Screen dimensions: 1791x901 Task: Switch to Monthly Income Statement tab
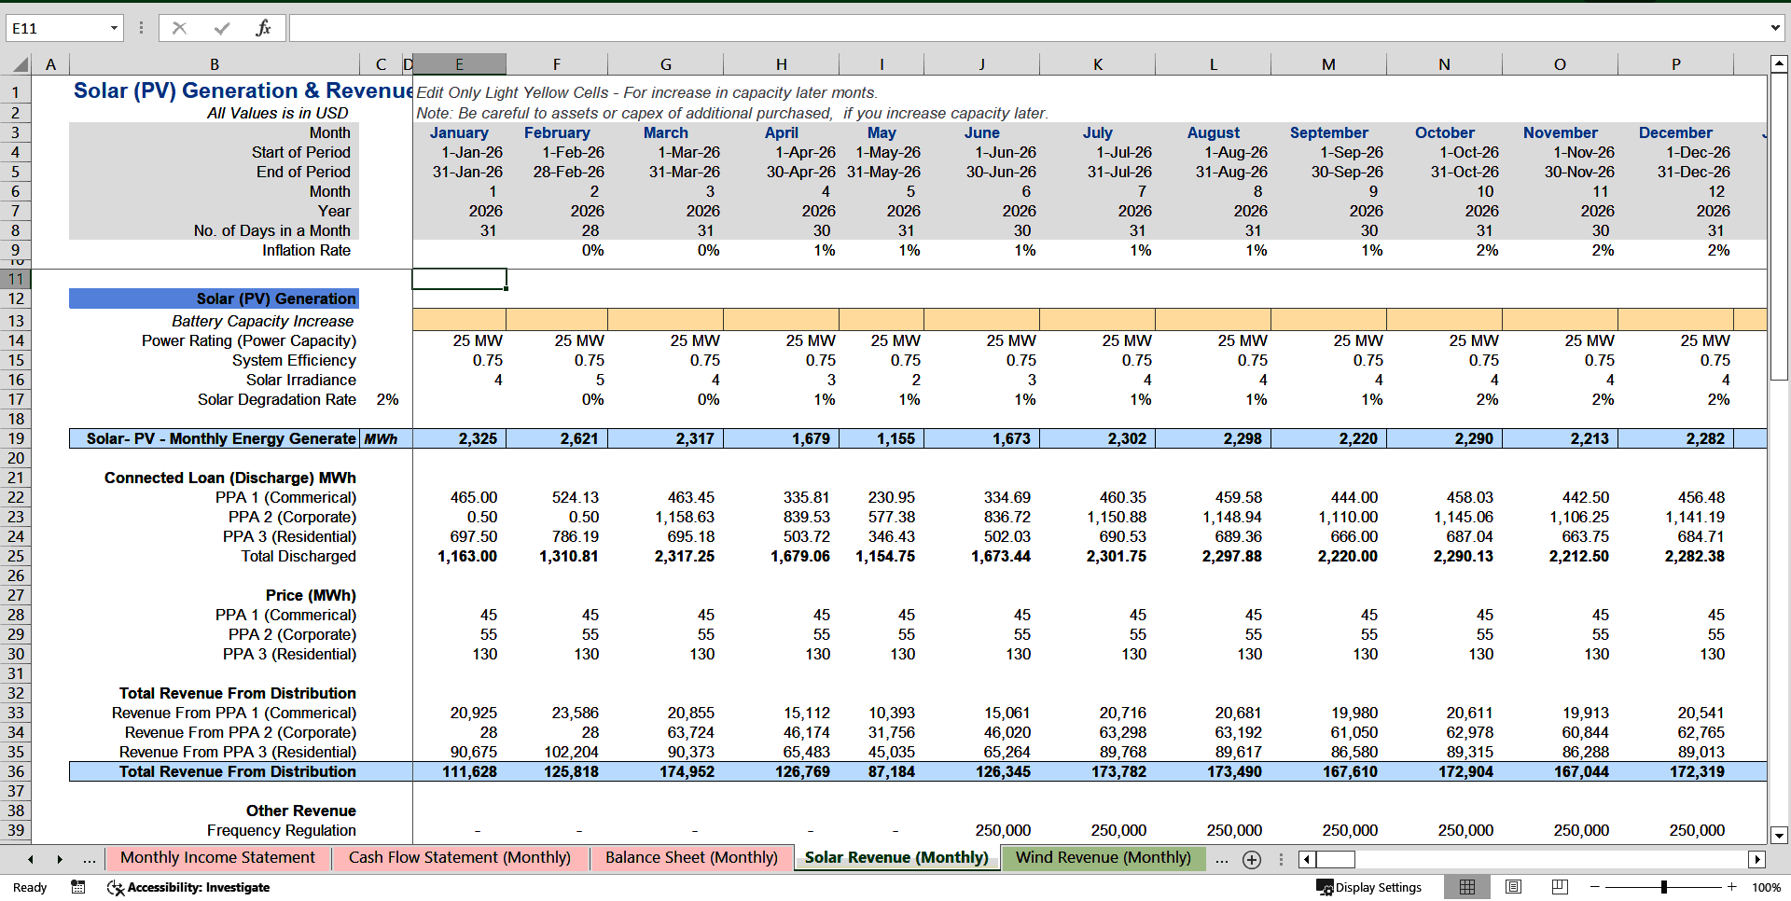pos(217,858)
